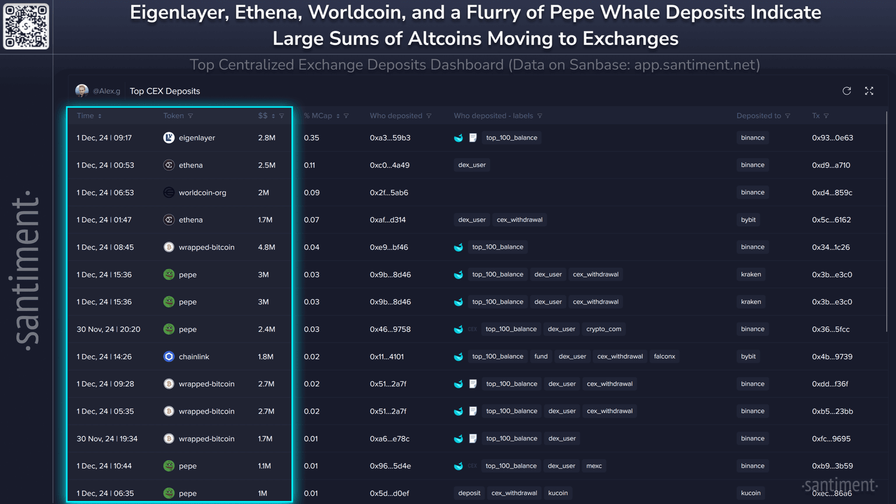The height and width of the screenshot is (504, 896).
Task: Expand the dashboard with the fullscreen icon
Action: click(869, 91)
